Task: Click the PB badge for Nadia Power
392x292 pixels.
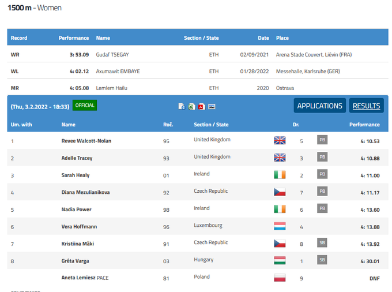Action: [x=322, y=208]
